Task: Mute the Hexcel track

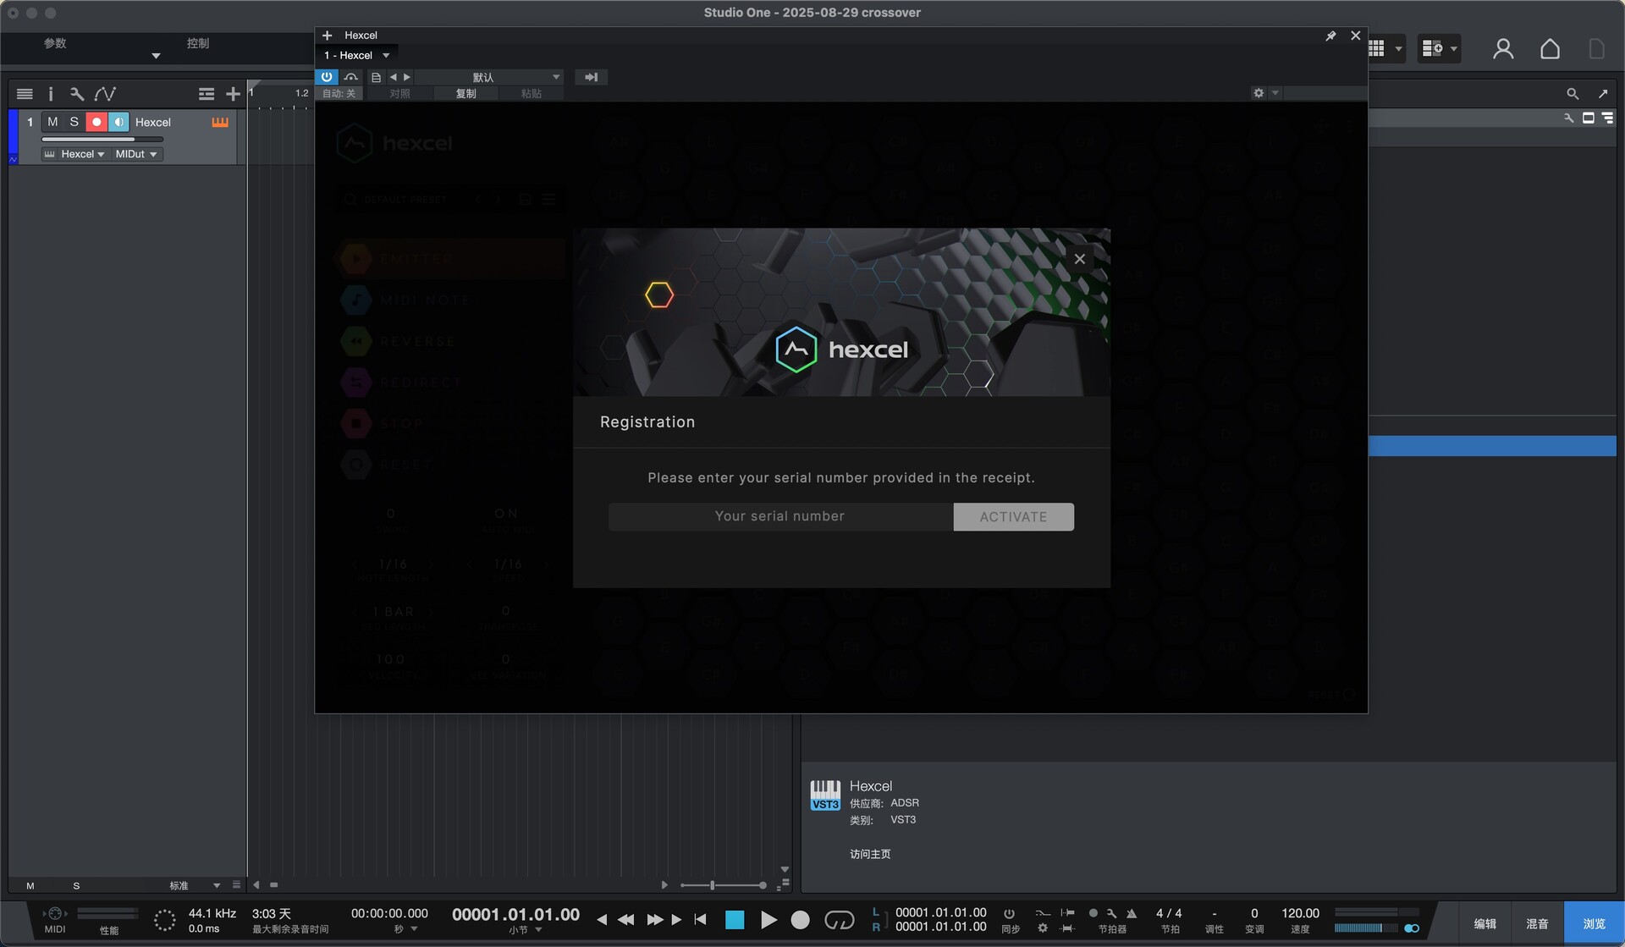Action: (x=52, y=123)
